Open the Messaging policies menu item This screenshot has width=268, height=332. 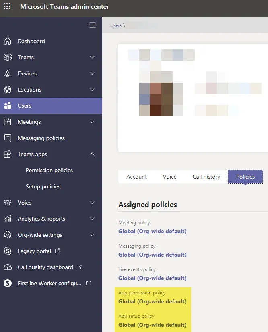(x=51, y=138)
